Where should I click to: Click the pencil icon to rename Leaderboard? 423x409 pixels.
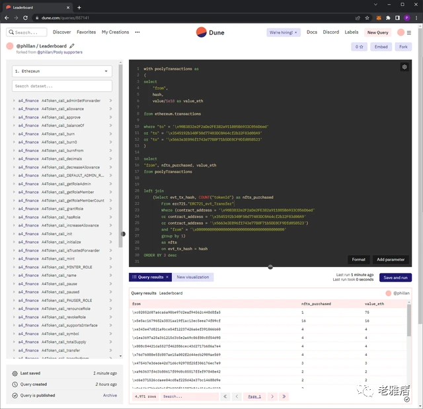coord(72,46)
